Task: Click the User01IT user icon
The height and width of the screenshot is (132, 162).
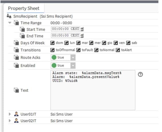Action: tap(16, 114)
